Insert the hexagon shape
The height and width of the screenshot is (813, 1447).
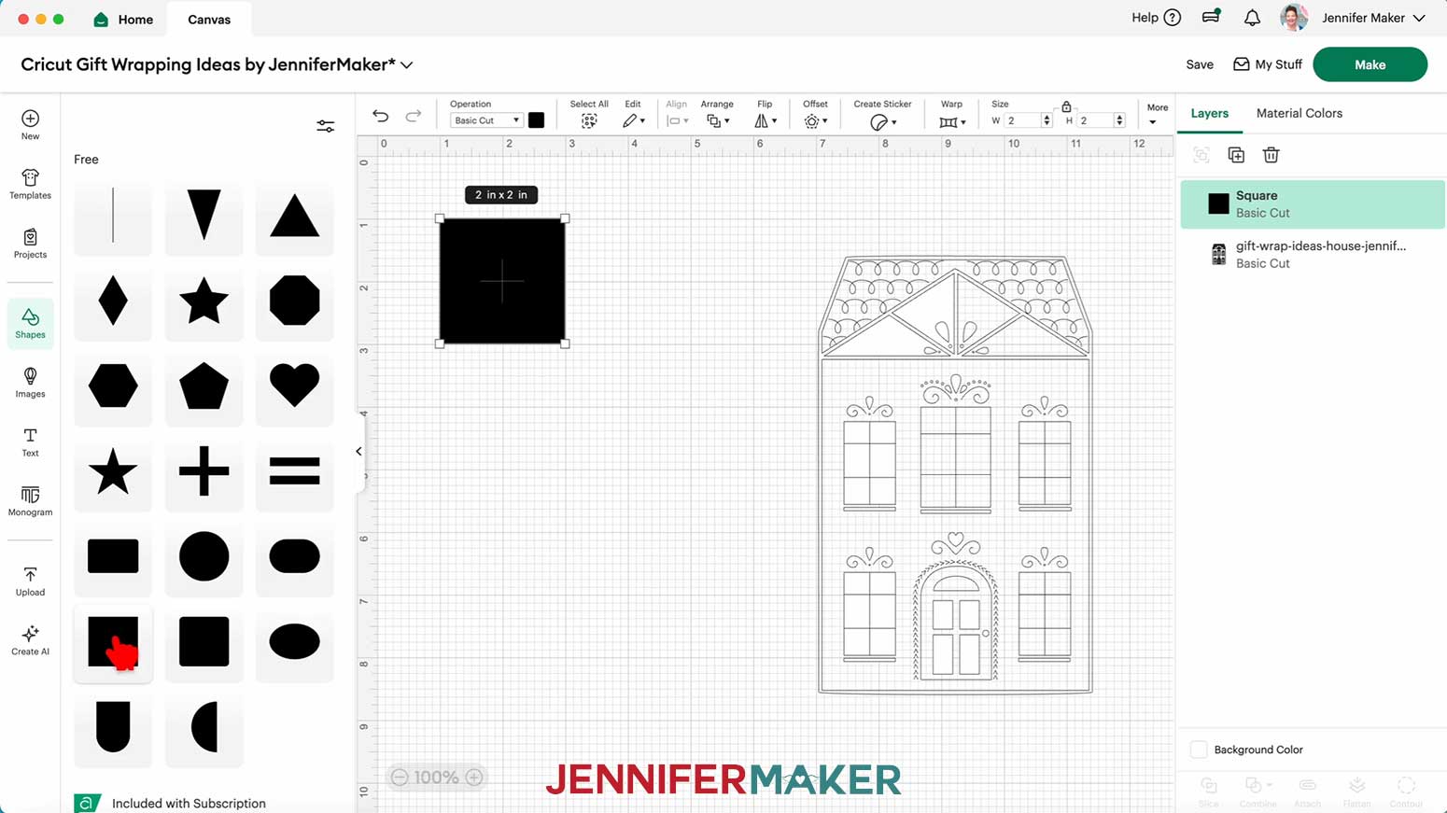pos(113,385)
